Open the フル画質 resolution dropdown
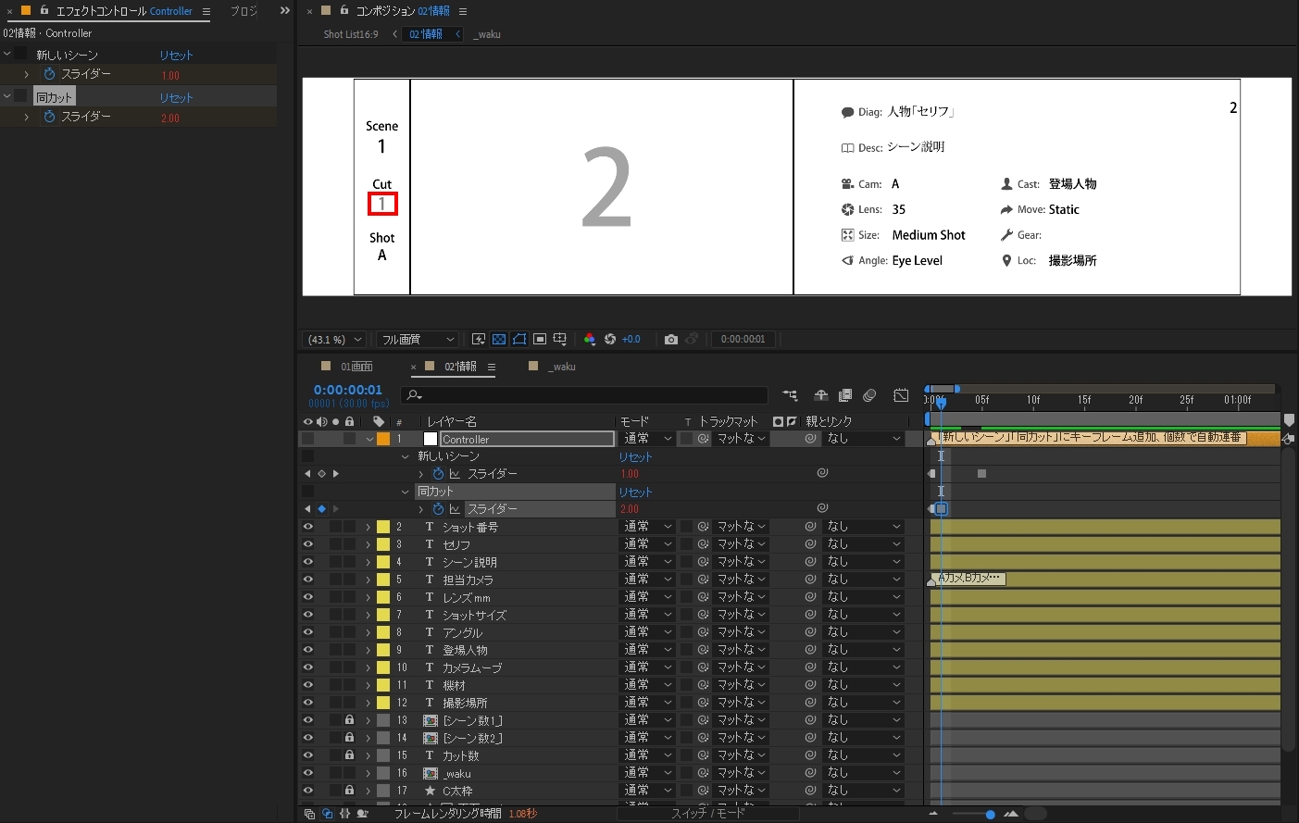Screen dimensions: 1299x823 pyautogui.click(x=418, y=340)
